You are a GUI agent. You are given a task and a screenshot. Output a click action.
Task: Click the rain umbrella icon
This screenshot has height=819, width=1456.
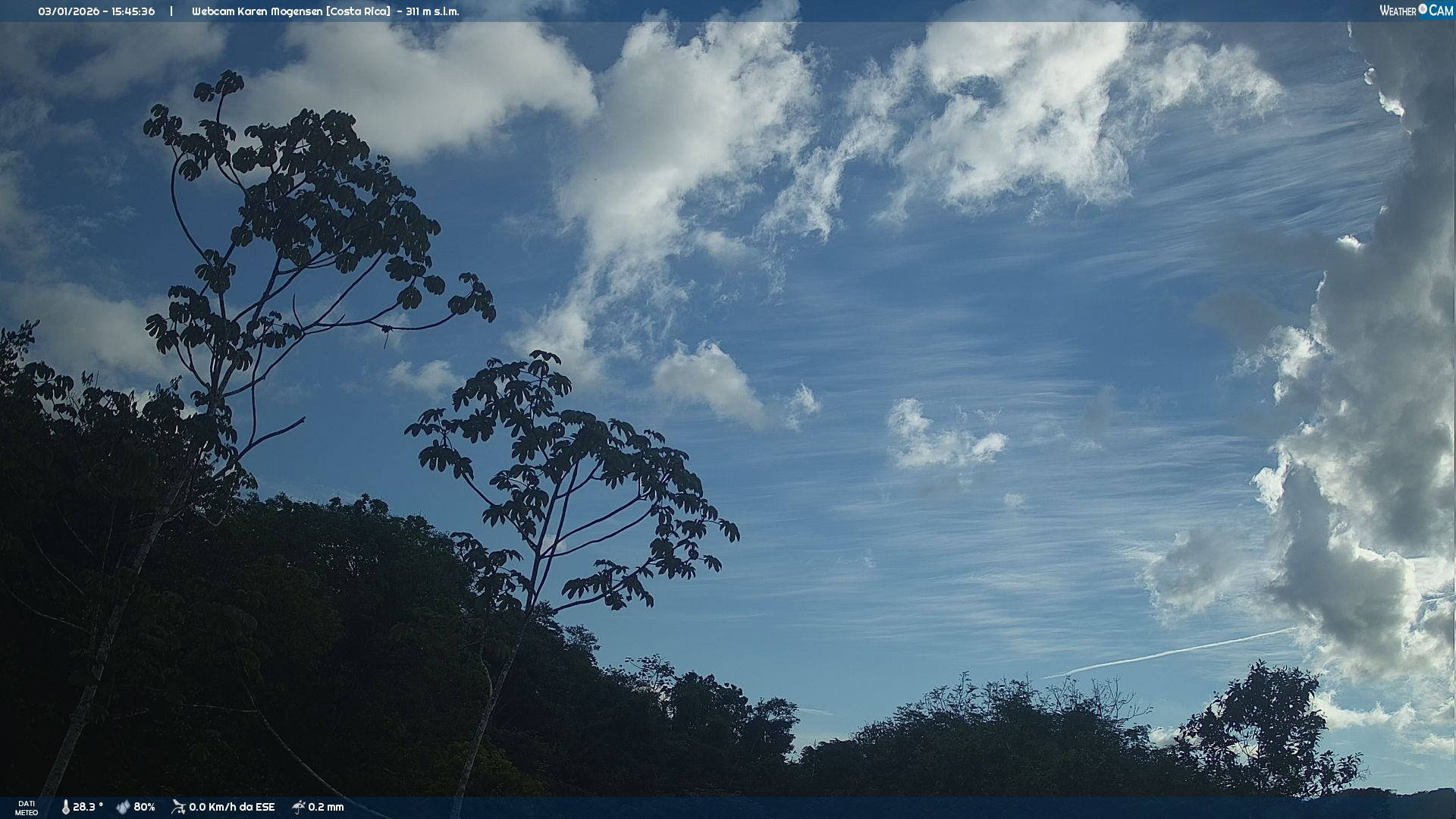pos(299,807)
